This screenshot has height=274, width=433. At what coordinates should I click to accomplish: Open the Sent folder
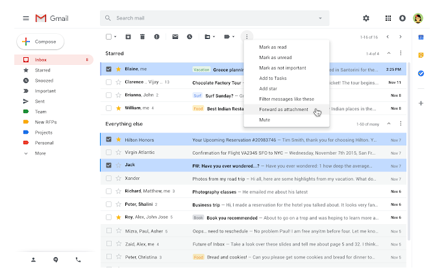pyautogui.click(x=54, y=101)
